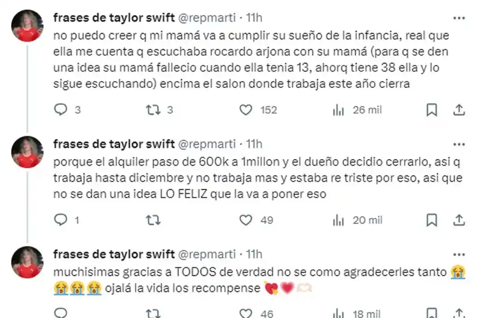Open more options menu on second tweet
The height and width of the screenshot is (318, 479).
pos(459,143)
